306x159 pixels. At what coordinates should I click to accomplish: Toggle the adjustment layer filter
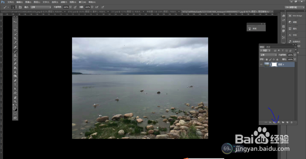[279, 51]
